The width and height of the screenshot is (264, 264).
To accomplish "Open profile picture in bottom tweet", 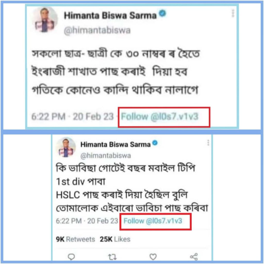I will (66, 147).
